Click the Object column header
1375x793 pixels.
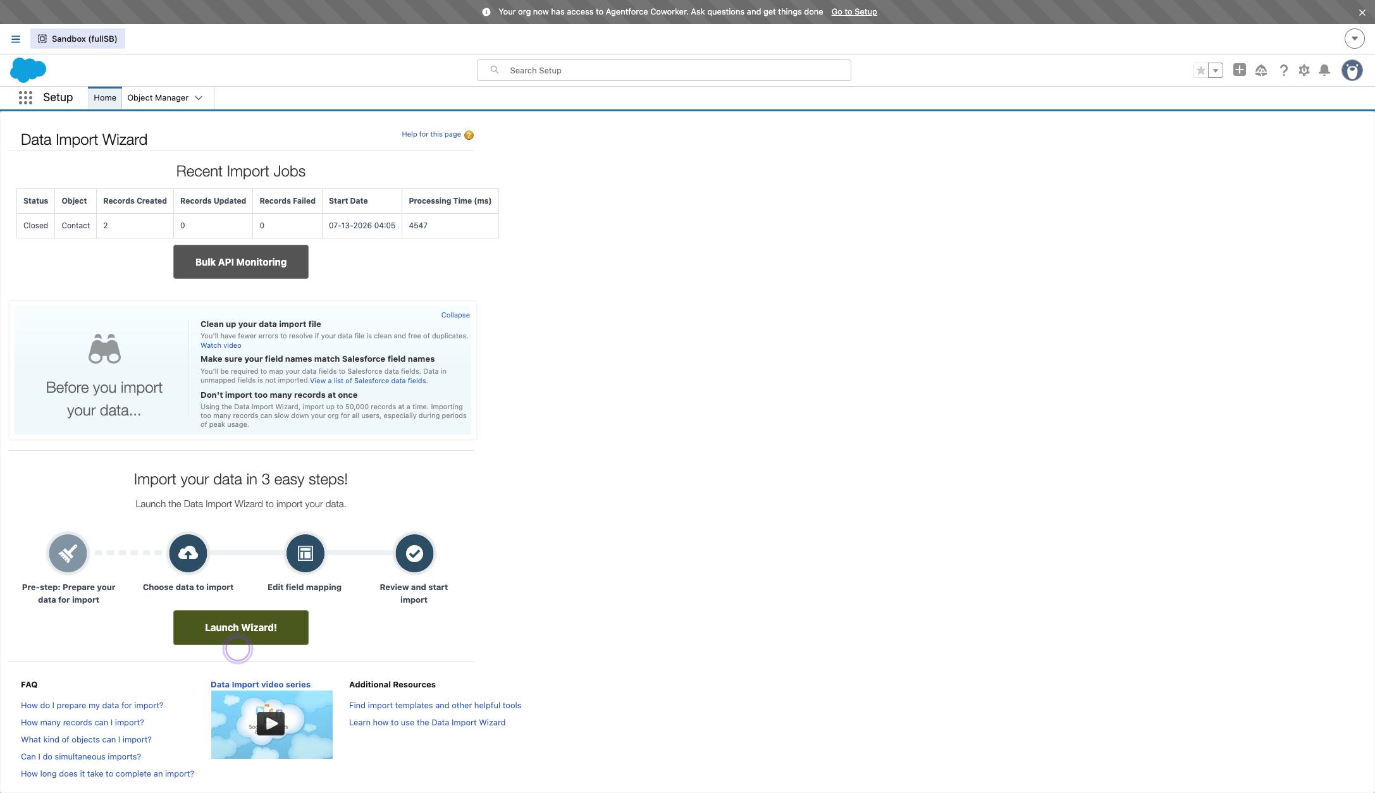[x=76, y=201]
